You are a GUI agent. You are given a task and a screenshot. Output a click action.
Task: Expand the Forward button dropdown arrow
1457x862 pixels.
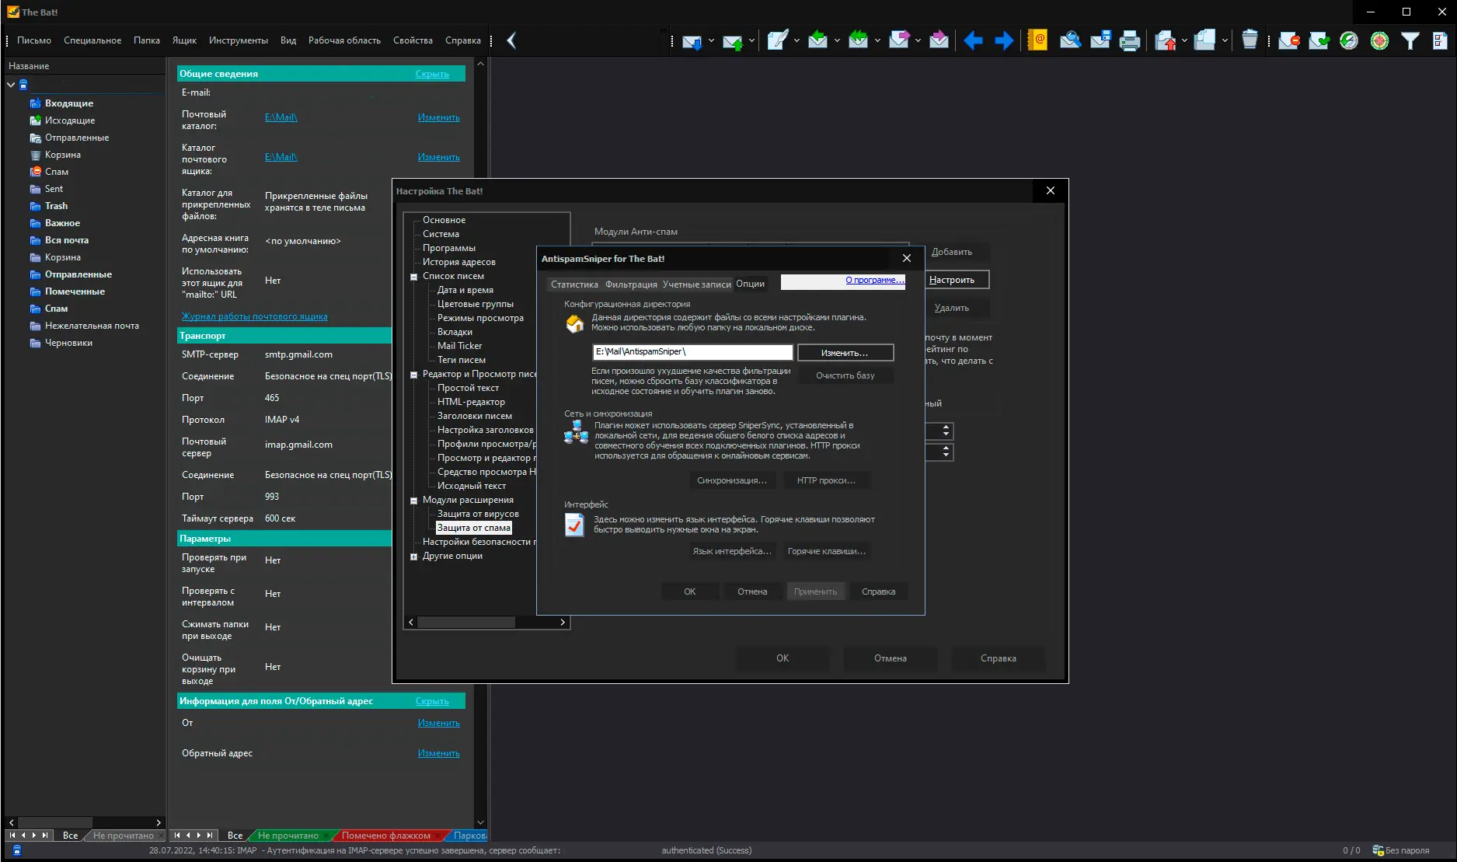click(x=918, y=40)
